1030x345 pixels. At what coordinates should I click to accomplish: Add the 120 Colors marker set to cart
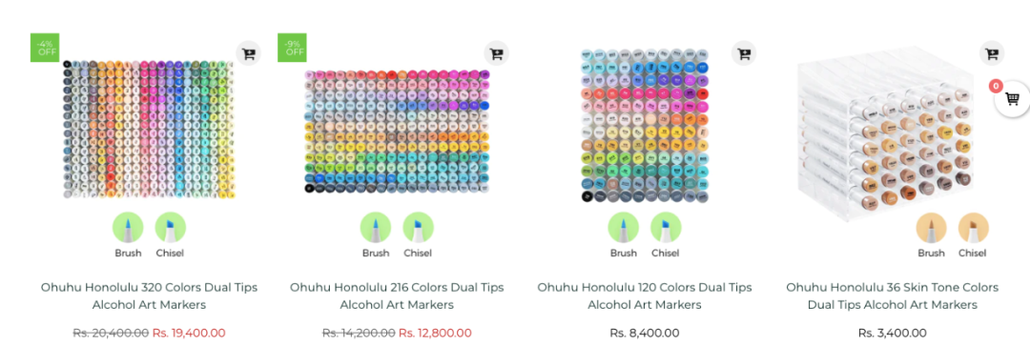744,53
